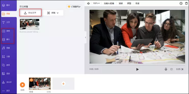Viewport: 189px width, 94px height.
Task: Open the 遮罩 overlay sidebar tab
Action: tap(6, 65)
